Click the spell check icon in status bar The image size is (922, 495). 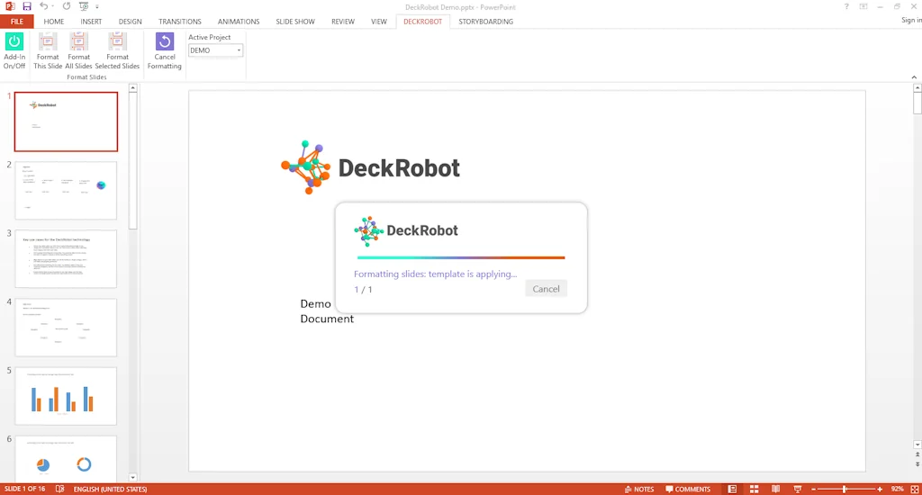[x=60, y=489]
